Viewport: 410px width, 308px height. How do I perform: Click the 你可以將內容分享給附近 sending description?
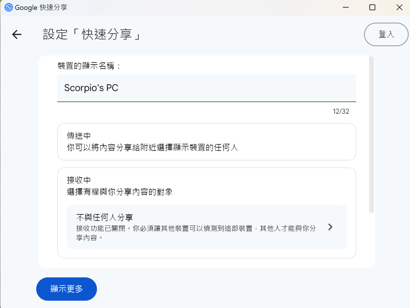click(x=152, y=148)
